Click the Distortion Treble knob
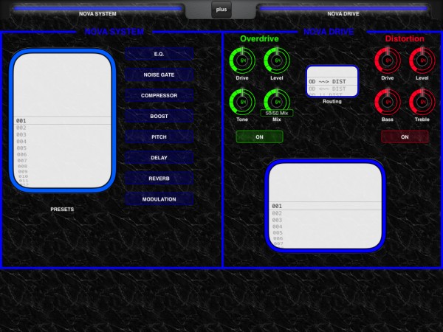The image size is (443, 332). pyautogui.click(x=422, y=102)
